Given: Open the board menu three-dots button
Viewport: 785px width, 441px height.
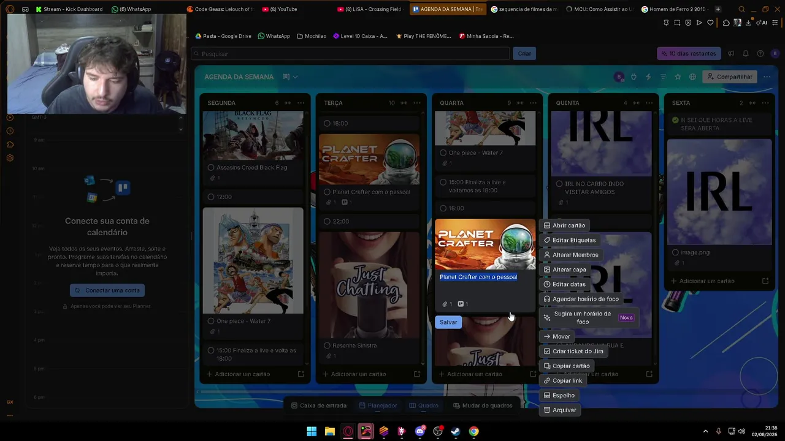Looking at the screenshot, I should [x=767, y=77].
